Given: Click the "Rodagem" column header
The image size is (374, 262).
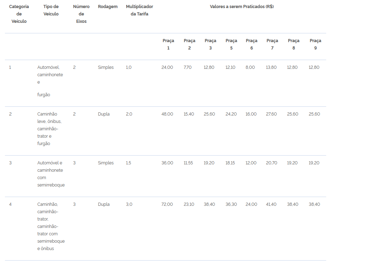Looking at the screenshot, I should point(108,7).
